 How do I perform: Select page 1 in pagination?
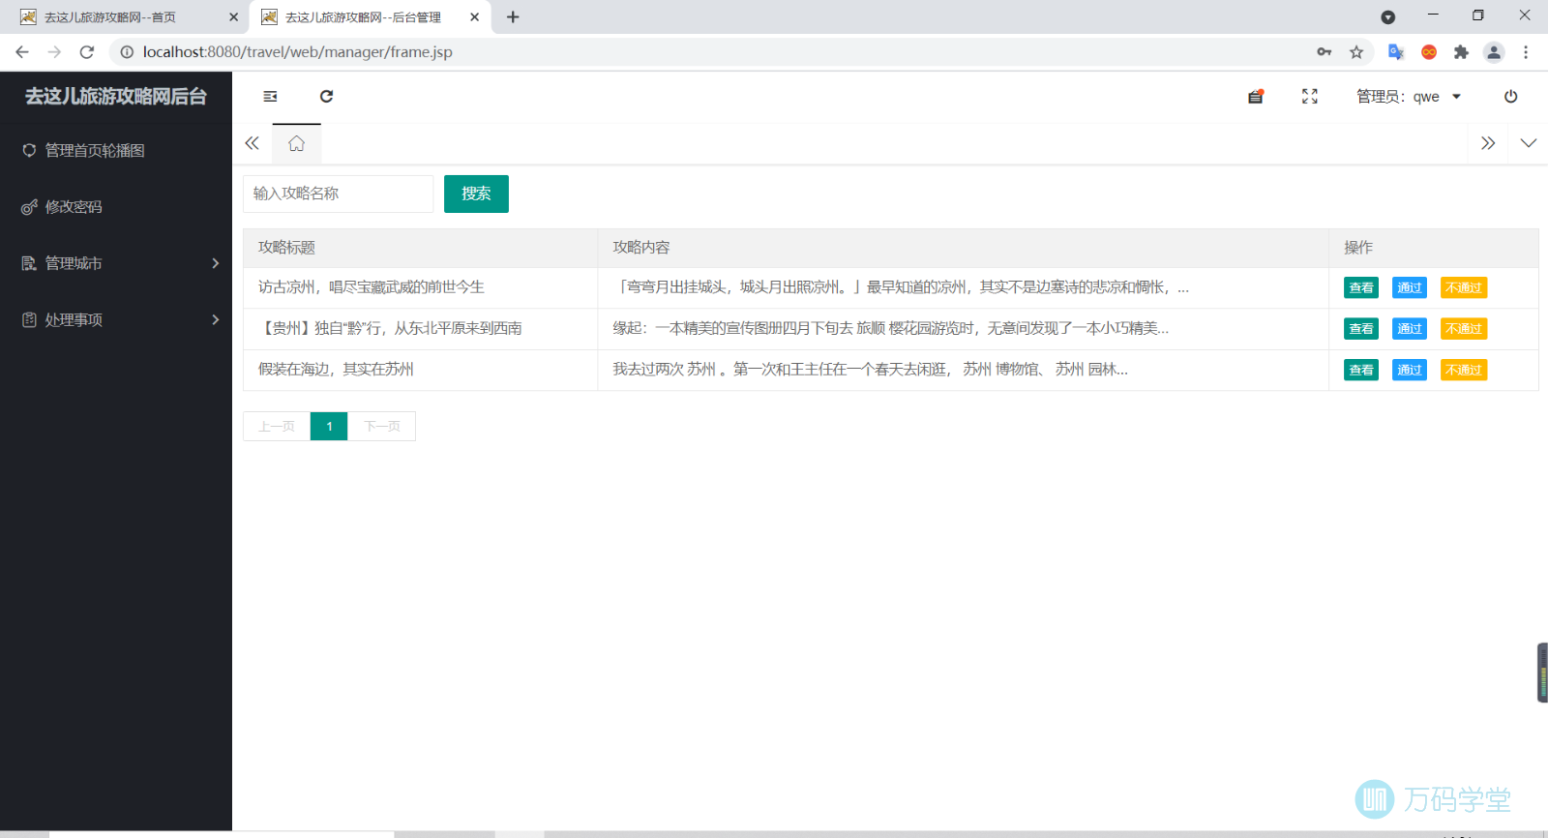329,426
